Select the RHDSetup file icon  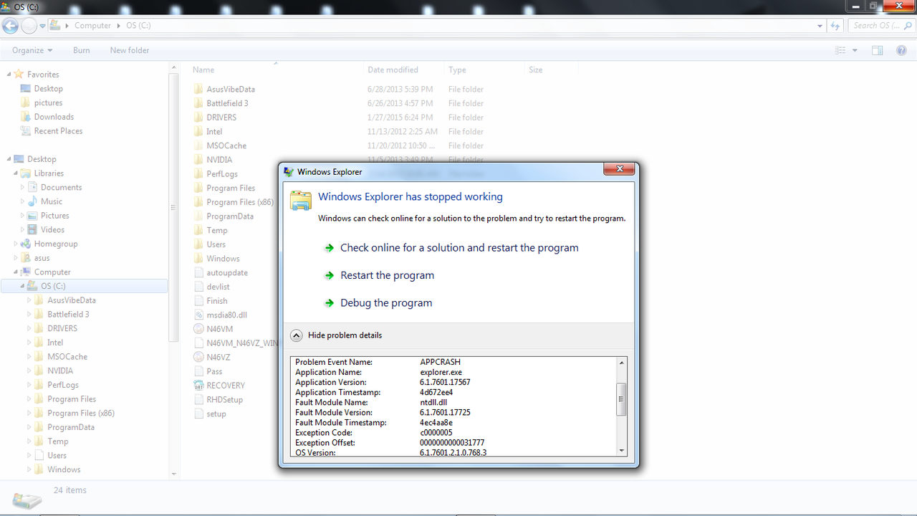click(x=199, y=399)
